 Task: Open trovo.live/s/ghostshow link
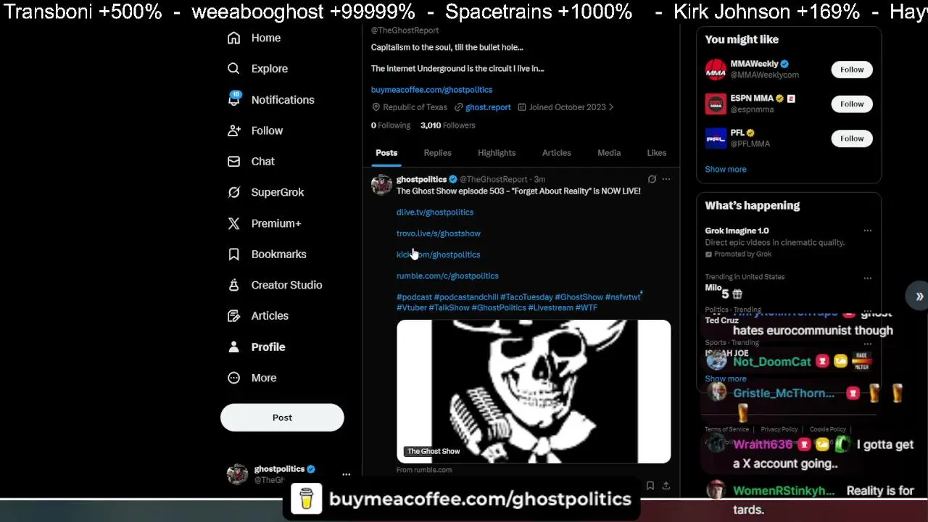(439, 233)
